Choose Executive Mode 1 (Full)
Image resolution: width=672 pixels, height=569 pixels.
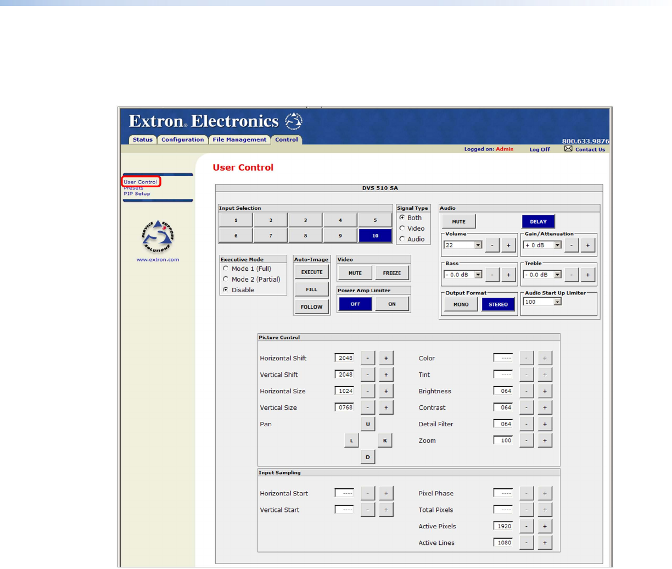pos(226,269)
